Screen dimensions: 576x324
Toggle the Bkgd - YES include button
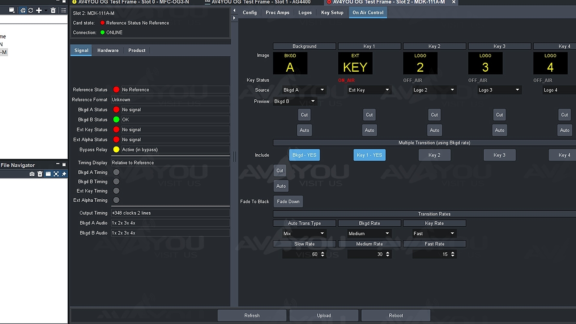(304, 155)
